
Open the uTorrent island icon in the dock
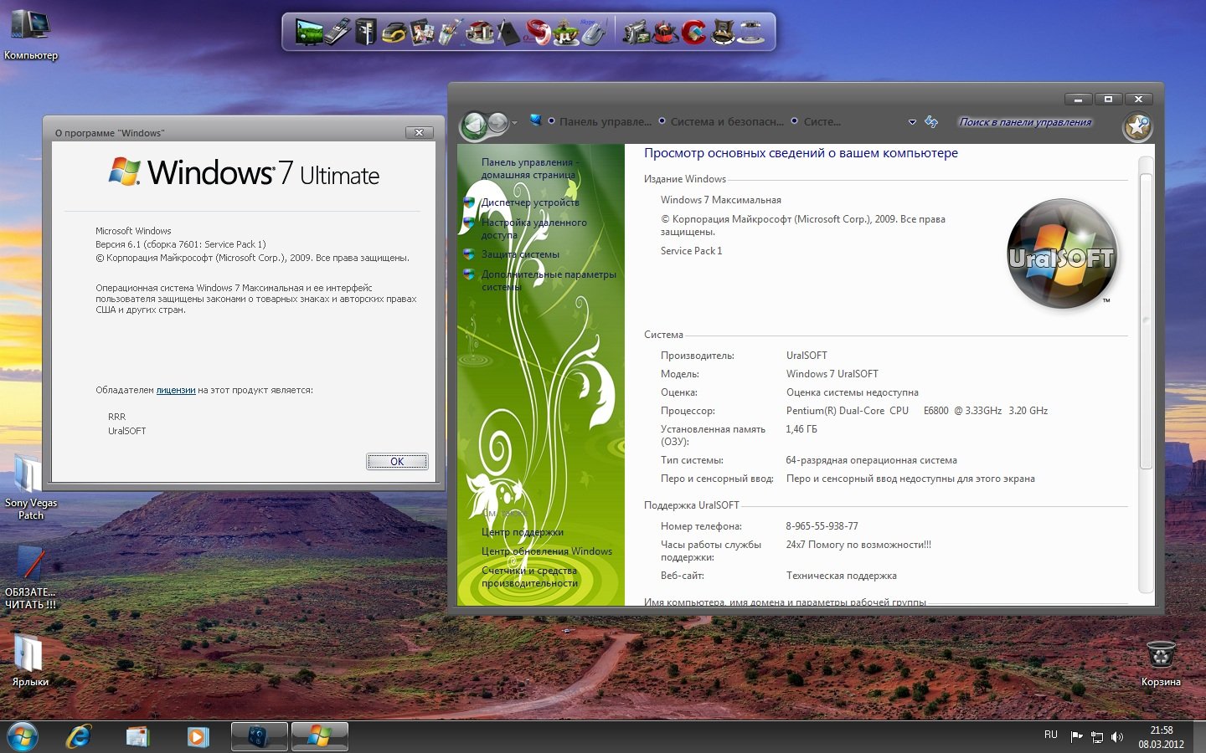pos(565,32)
